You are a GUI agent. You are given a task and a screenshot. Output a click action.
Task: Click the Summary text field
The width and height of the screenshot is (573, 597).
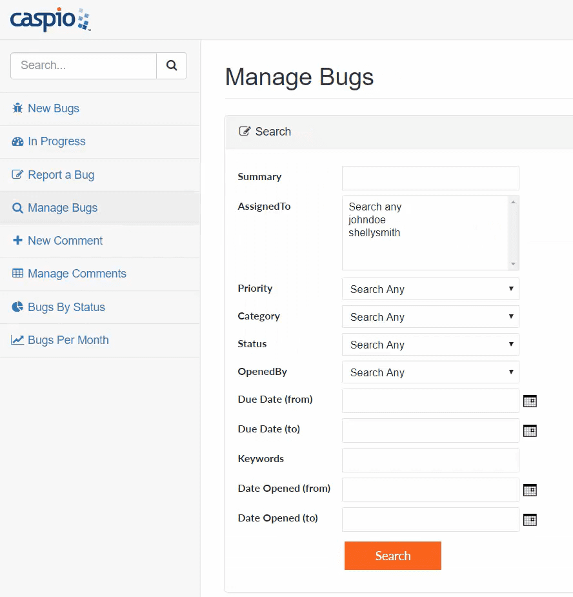coord(430,178)
